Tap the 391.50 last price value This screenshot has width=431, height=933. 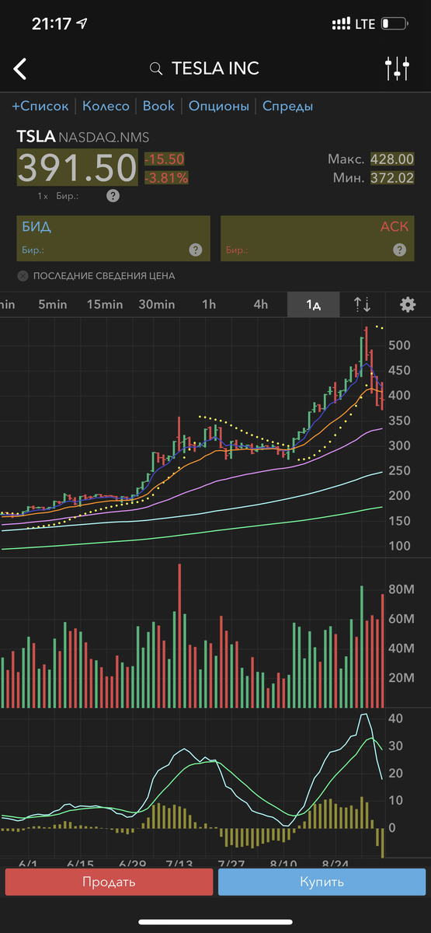tap(77, 168)
